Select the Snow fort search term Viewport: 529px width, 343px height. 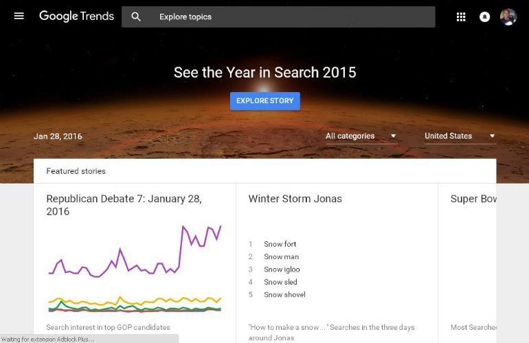pos(280,244)
